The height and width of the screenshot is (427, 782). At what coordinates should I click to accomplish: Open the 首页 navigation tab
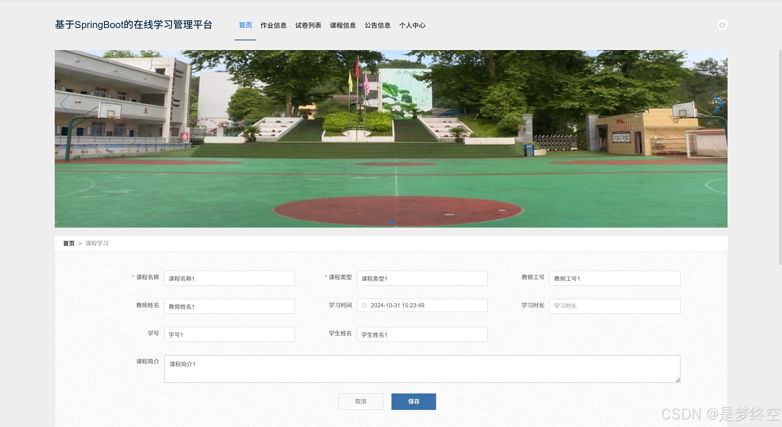point(245,25)
